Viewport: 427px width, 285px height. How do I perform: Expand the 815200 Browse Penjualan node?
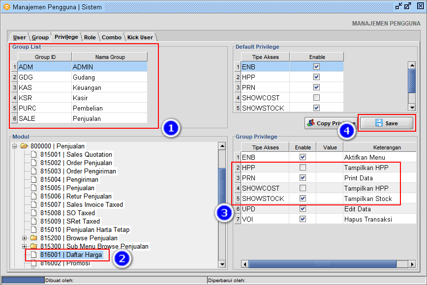[24, 238]
